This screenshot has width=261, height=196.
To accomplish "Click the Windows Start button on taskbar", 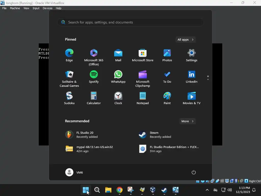I will (x=86, y=190).
